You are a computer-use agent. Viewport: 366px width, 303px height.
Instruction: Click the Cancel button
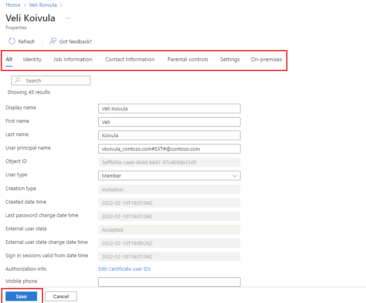click(x=61, y=296)
